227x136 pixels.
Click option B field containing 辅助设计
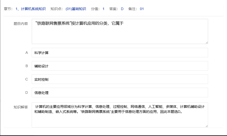(120, 66)
